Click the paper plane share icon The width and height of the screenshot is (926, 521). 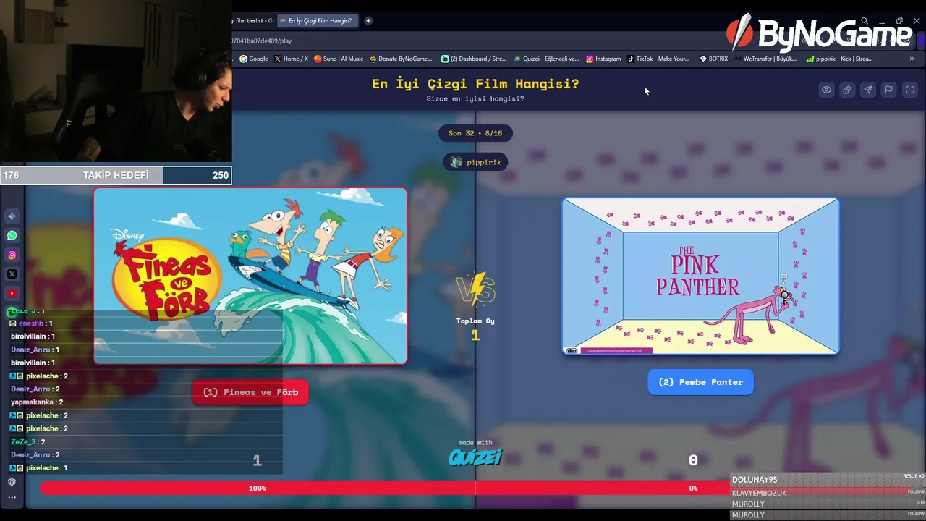point(868,90)
